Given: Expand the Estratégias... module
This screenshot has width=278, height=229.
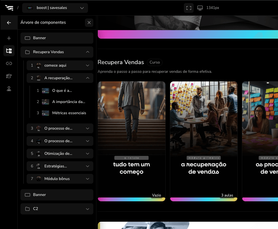Looking at the screenshot, I should click(88, 166).
